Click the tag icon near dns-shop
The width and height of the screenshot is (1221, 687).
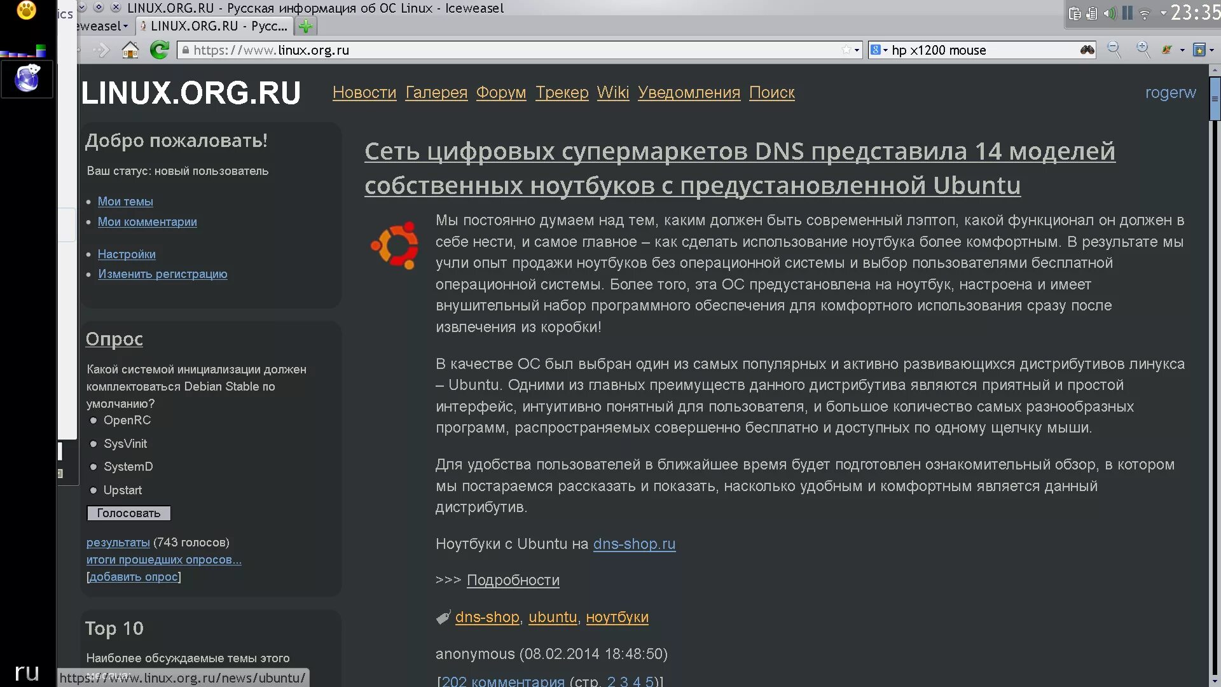pos(443,618)
